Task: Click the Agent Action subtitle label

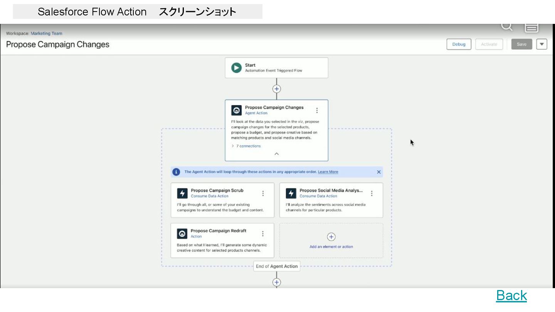Action: coord(256,113)
